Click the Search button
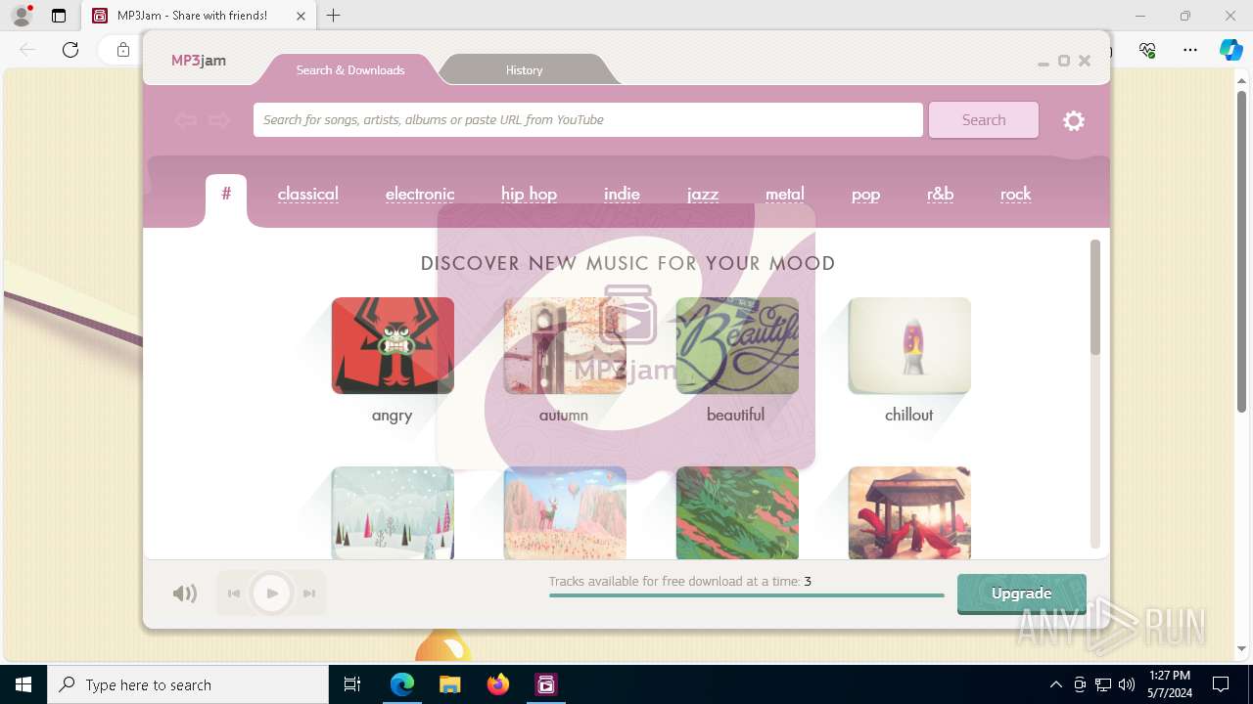The width and height of the screenshot is (1253, 704). tap(984, 119)
